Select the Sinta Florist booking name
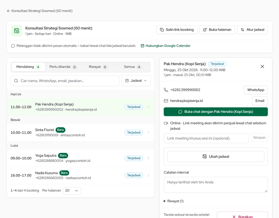Image resolution: width=279 pixels, height=218 pixels. point(44,130)
